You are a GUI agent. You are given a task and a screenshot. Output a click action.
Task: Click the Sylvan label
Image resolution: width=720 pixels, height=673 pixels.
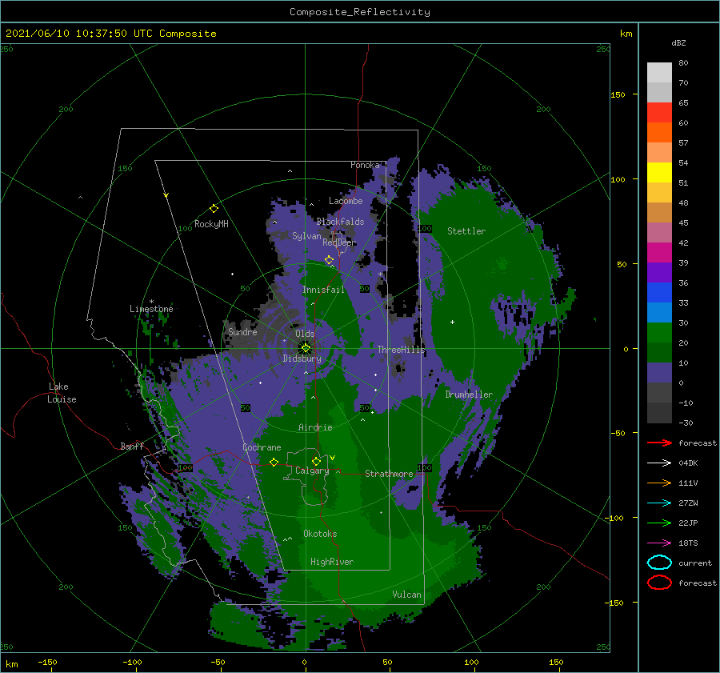(306, 236)
